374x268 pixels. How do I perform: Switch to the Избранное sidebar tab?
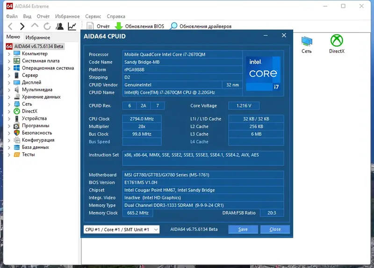coord(38,37)
